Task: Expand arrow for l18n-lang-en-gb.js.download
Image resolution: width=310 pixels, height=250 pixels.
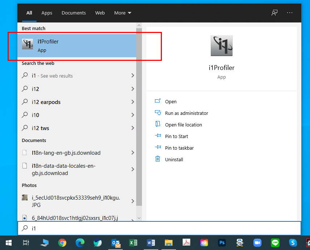Action: click(133, 153)
